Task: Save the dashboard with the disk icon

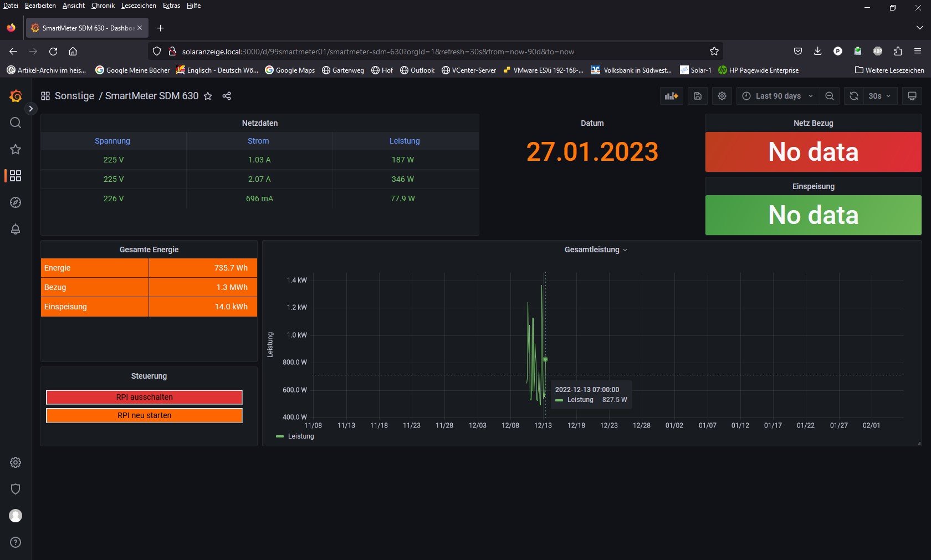Action: 698,96
